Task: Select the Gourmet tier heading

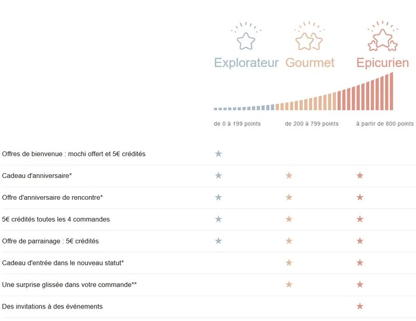Action: 310,62
